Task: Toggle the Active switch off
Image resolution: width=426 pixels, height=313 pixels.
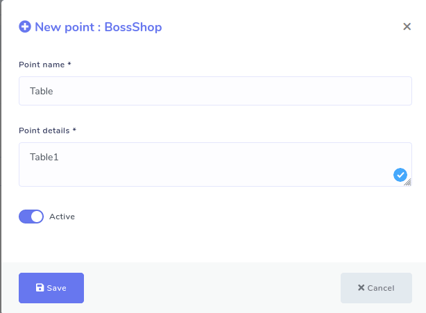Action: 31,217
